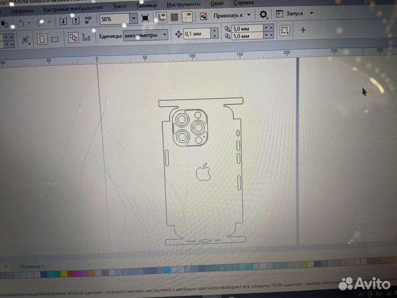Image resolution: width=397 pixels, height=298 pixels.
Task: Click the full-screen preview icon
Action: pos(145,18)
